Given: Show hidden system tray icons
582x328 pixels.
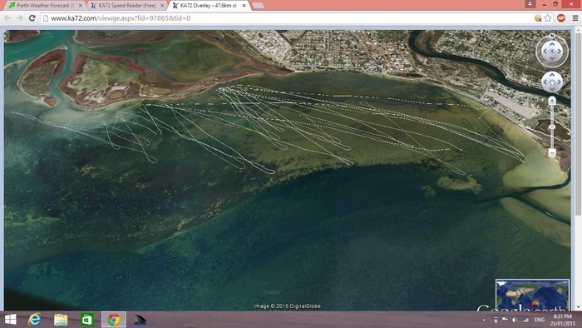Looking at the screenshot, I should click(x=484, y=320).
